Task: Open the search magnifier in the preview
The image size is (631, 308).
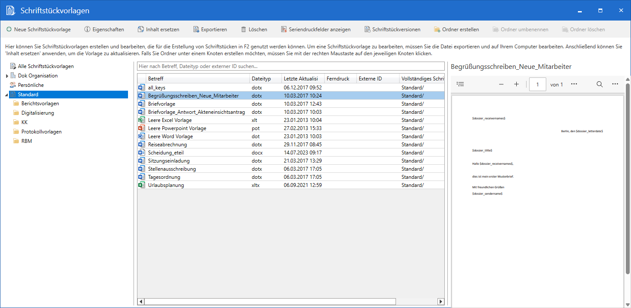Action: (x=600, y=84)
